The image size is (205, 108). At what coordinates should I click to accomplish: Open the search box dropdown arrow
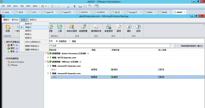(173, 46)
